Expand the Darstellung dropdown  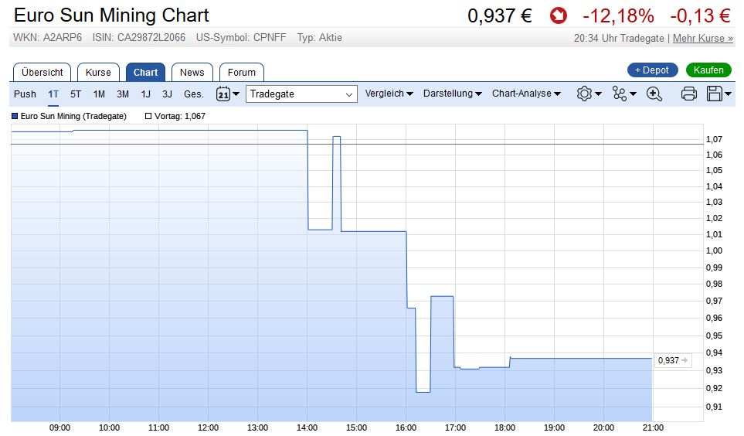[x=452, y=94]
